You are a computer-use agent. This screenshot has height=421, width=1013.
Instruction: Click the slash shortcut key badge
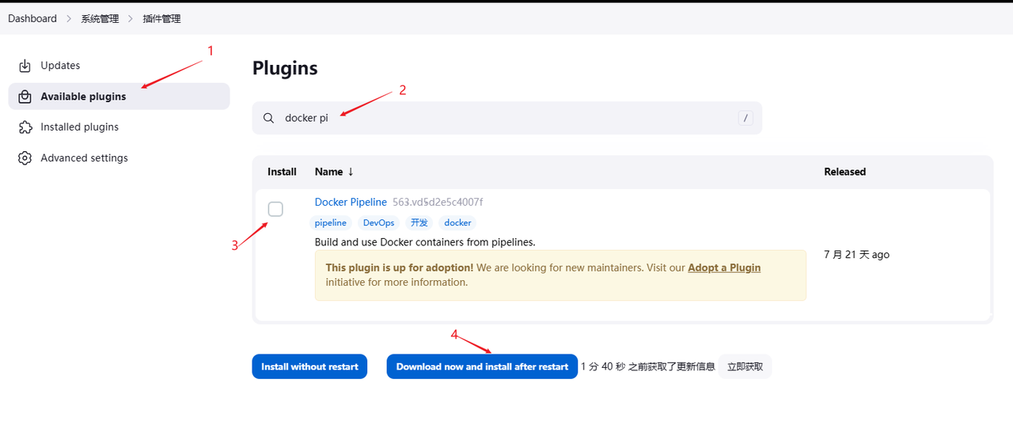[745, 118]
